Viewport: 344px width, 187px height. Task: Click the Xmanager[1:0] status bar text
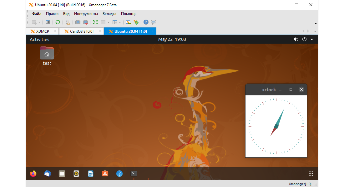300,184
